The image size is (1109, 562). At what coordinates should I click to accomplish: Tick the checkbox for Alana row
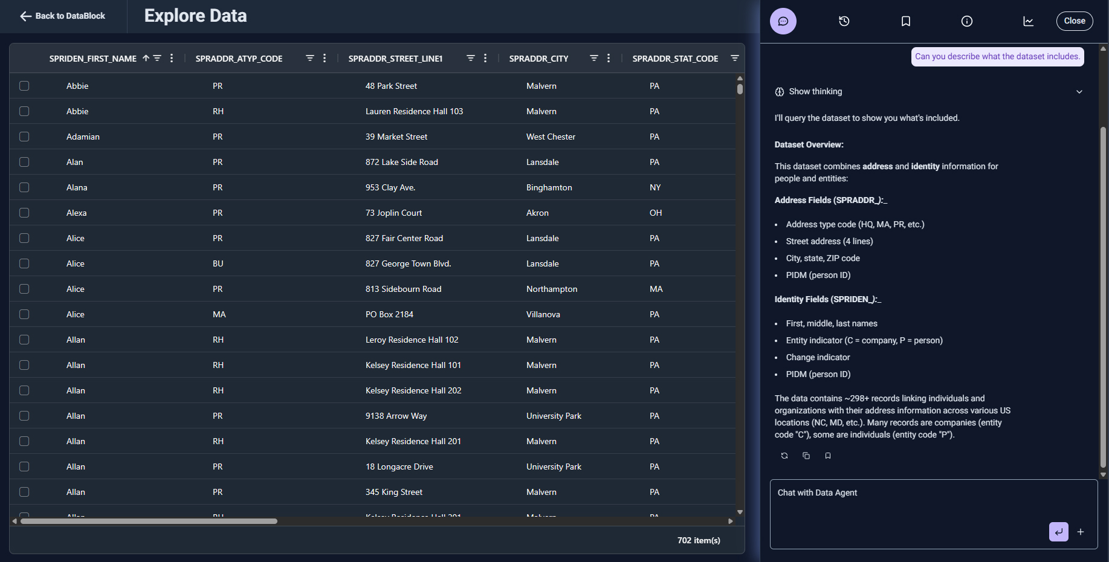24,187
